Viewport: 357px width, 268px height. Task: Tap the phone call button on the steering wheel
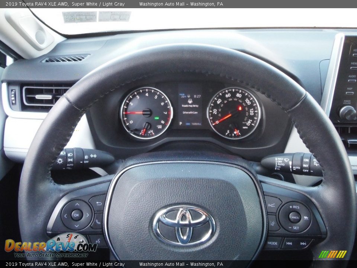[98, 221]
